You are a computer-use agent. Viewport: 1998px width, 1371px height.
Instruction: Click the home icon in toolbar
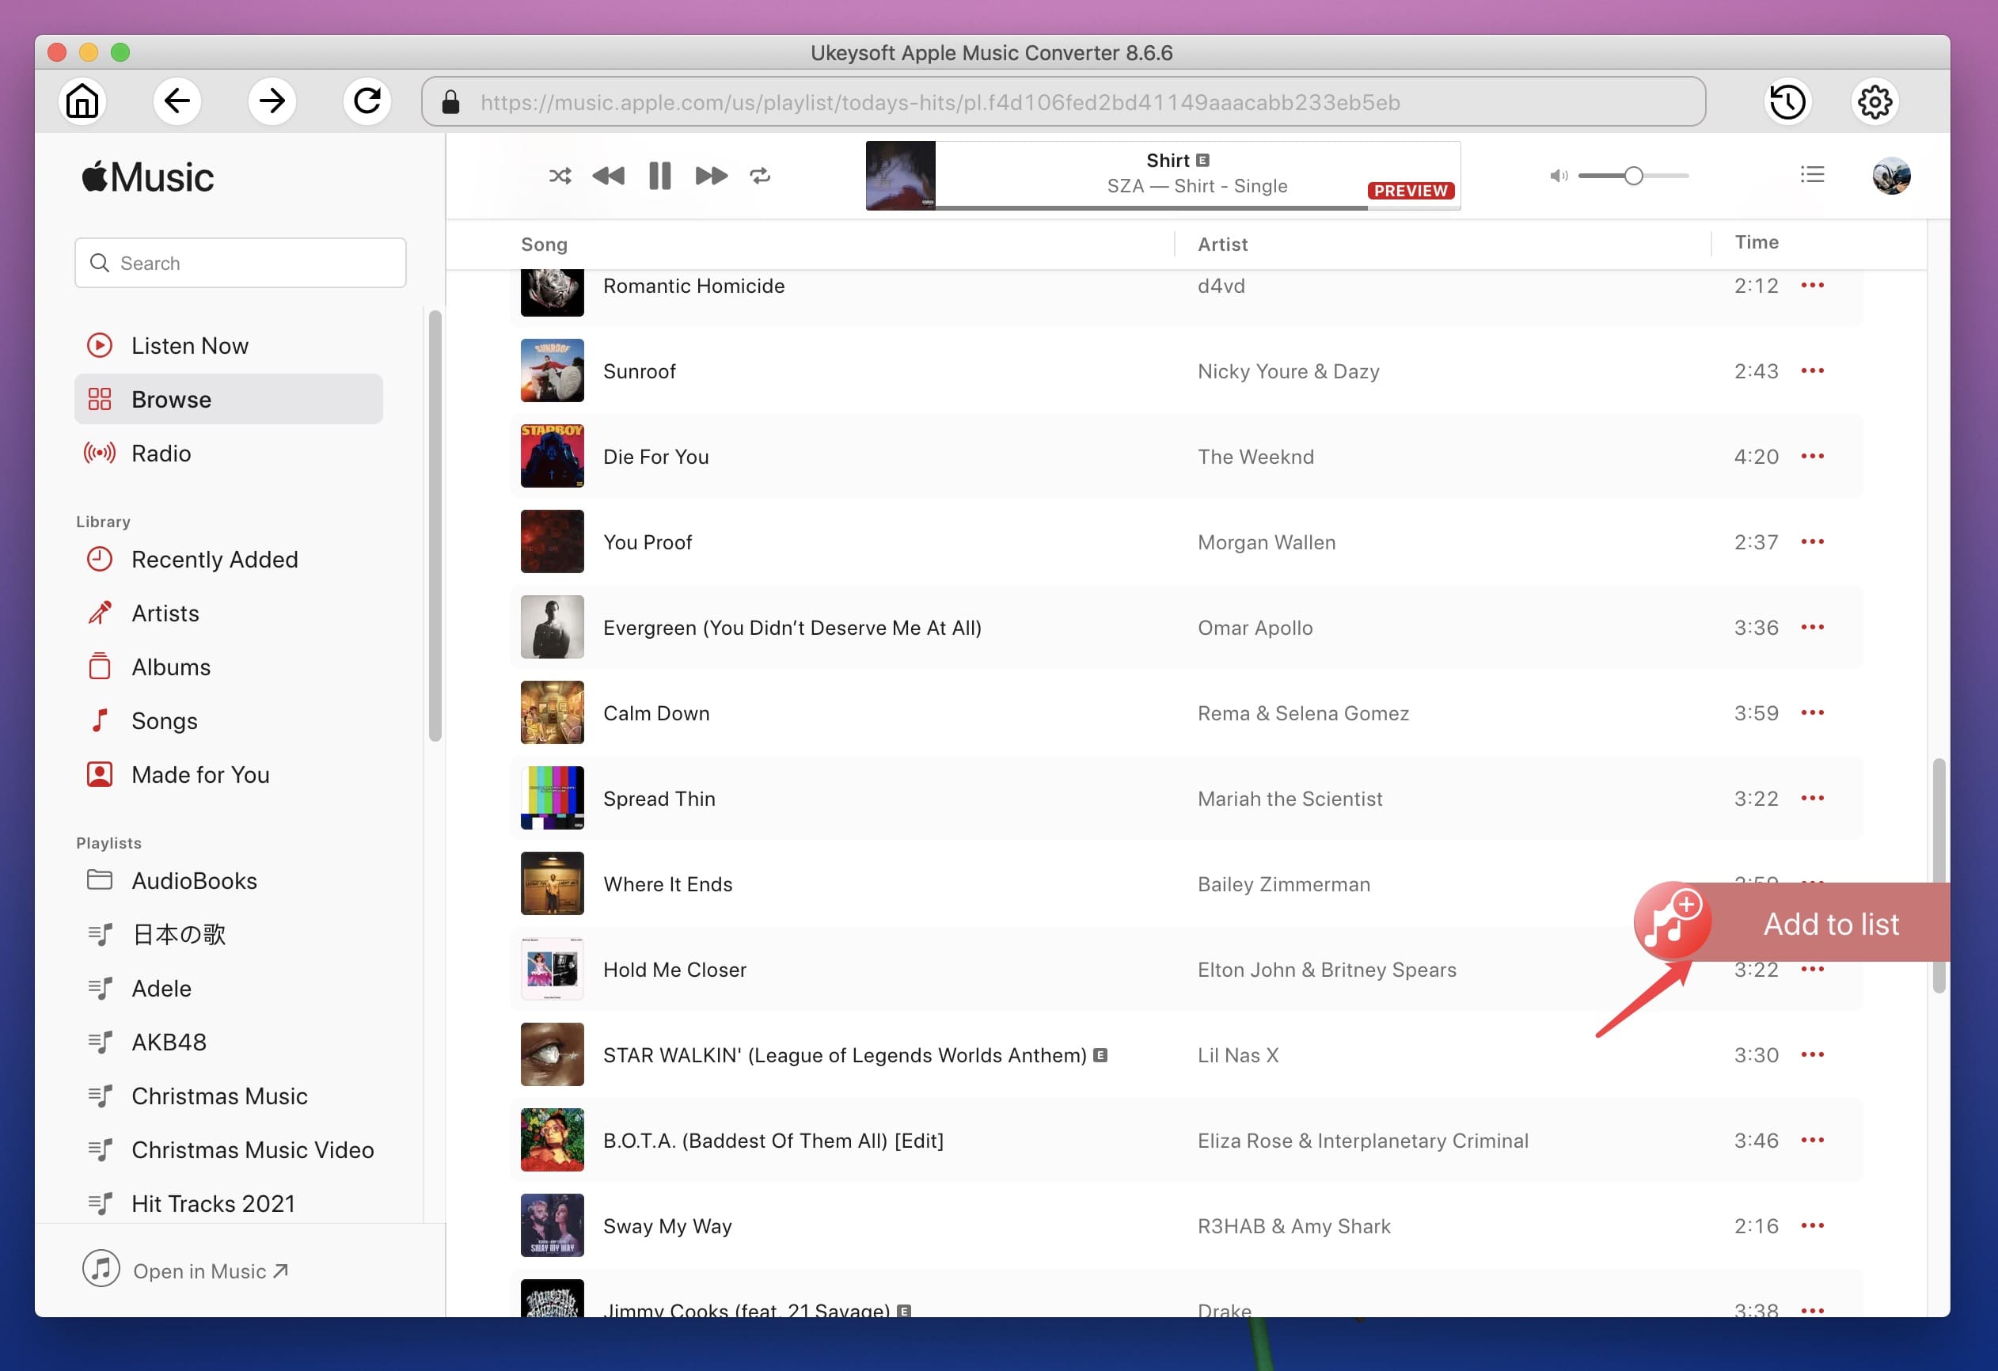click(83, 101)
